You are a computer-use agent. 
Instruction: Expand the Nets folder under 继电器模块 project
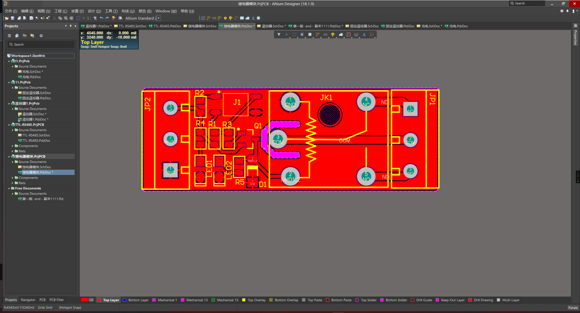[x=12, y=183]
